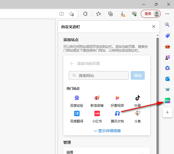174x154 pixels.
Task: Add this page to favorites star
Action: pyautogui.click(x=71, y=14)
